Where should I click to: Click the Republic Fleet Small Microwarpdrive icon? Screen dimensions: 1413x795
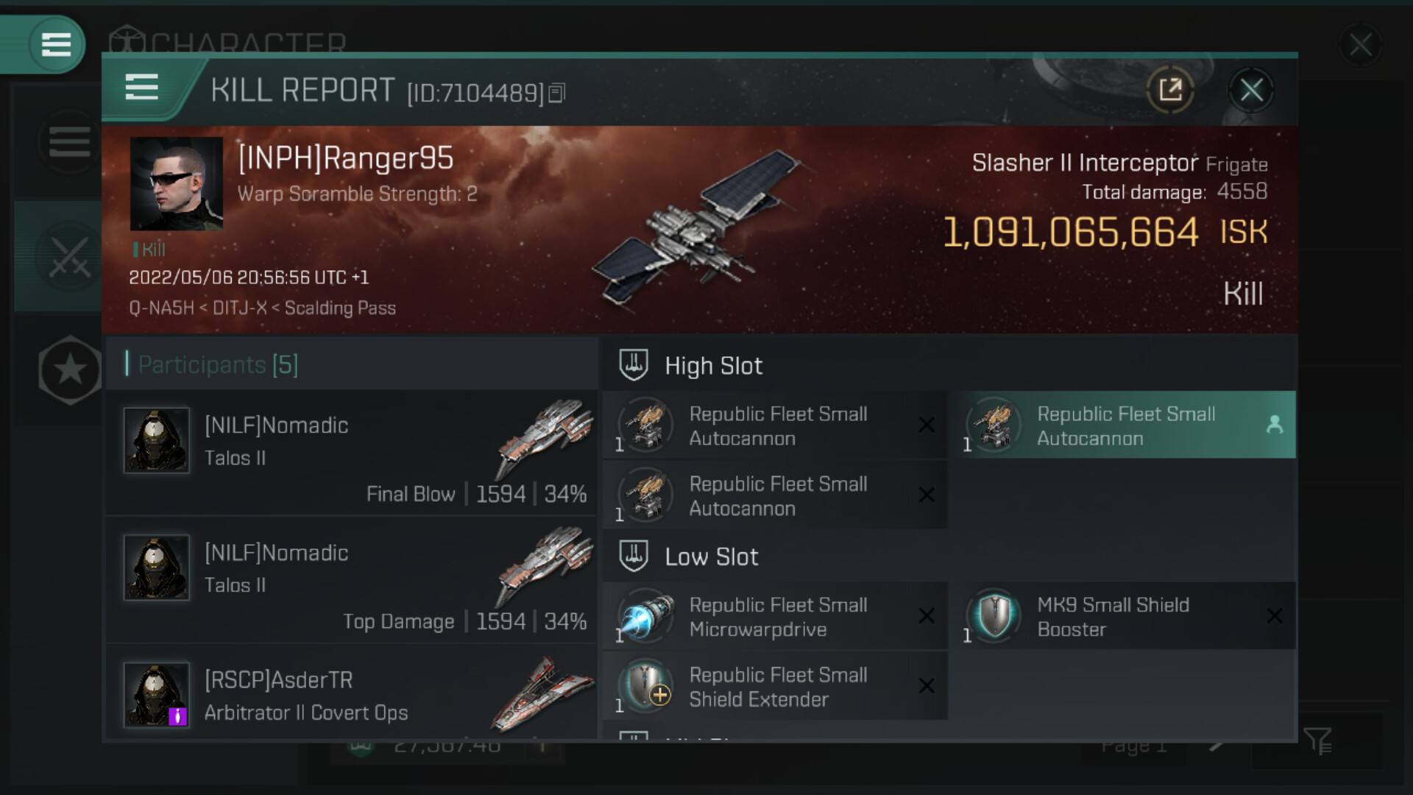[645, 616]
